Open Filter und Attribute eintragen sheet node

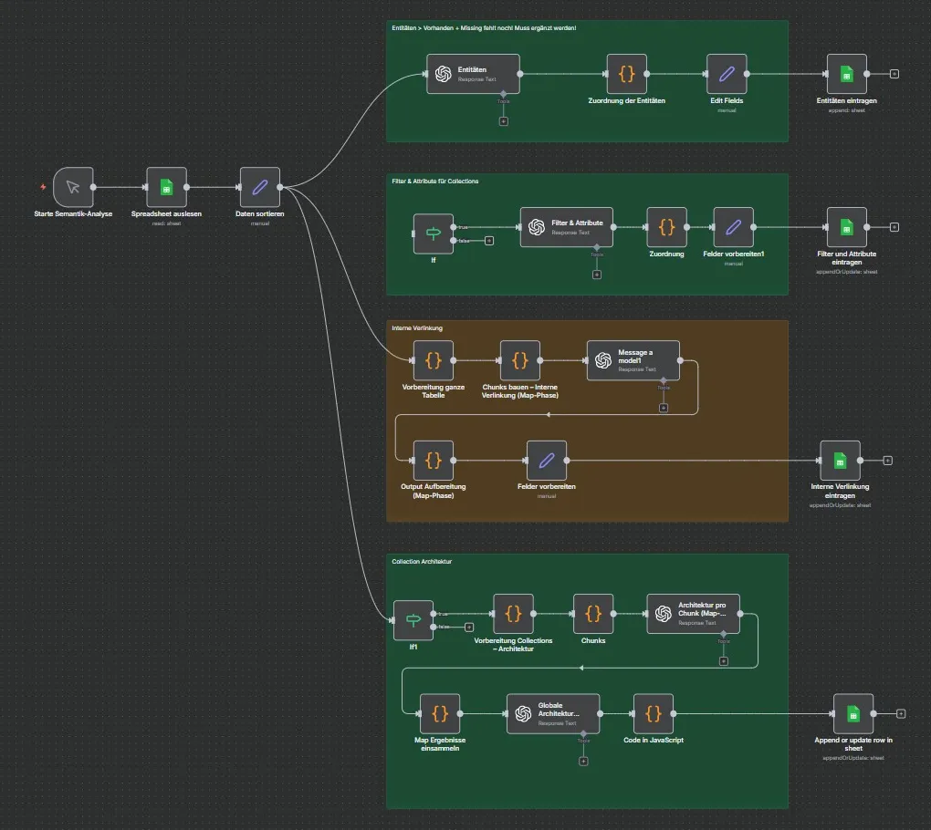coord(847,227)
